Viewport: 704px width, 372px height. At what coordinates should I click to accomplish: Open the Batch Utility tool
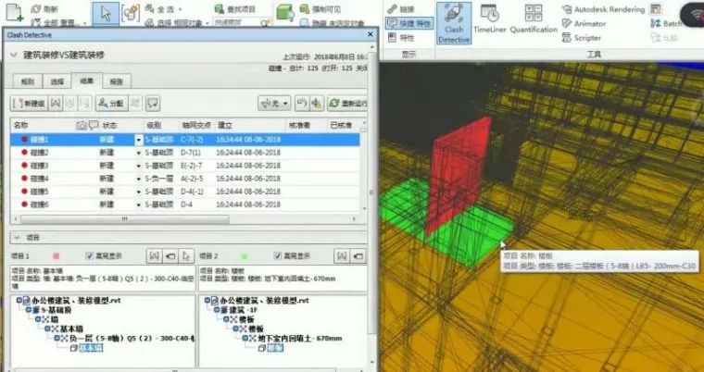tap(666, 23)
